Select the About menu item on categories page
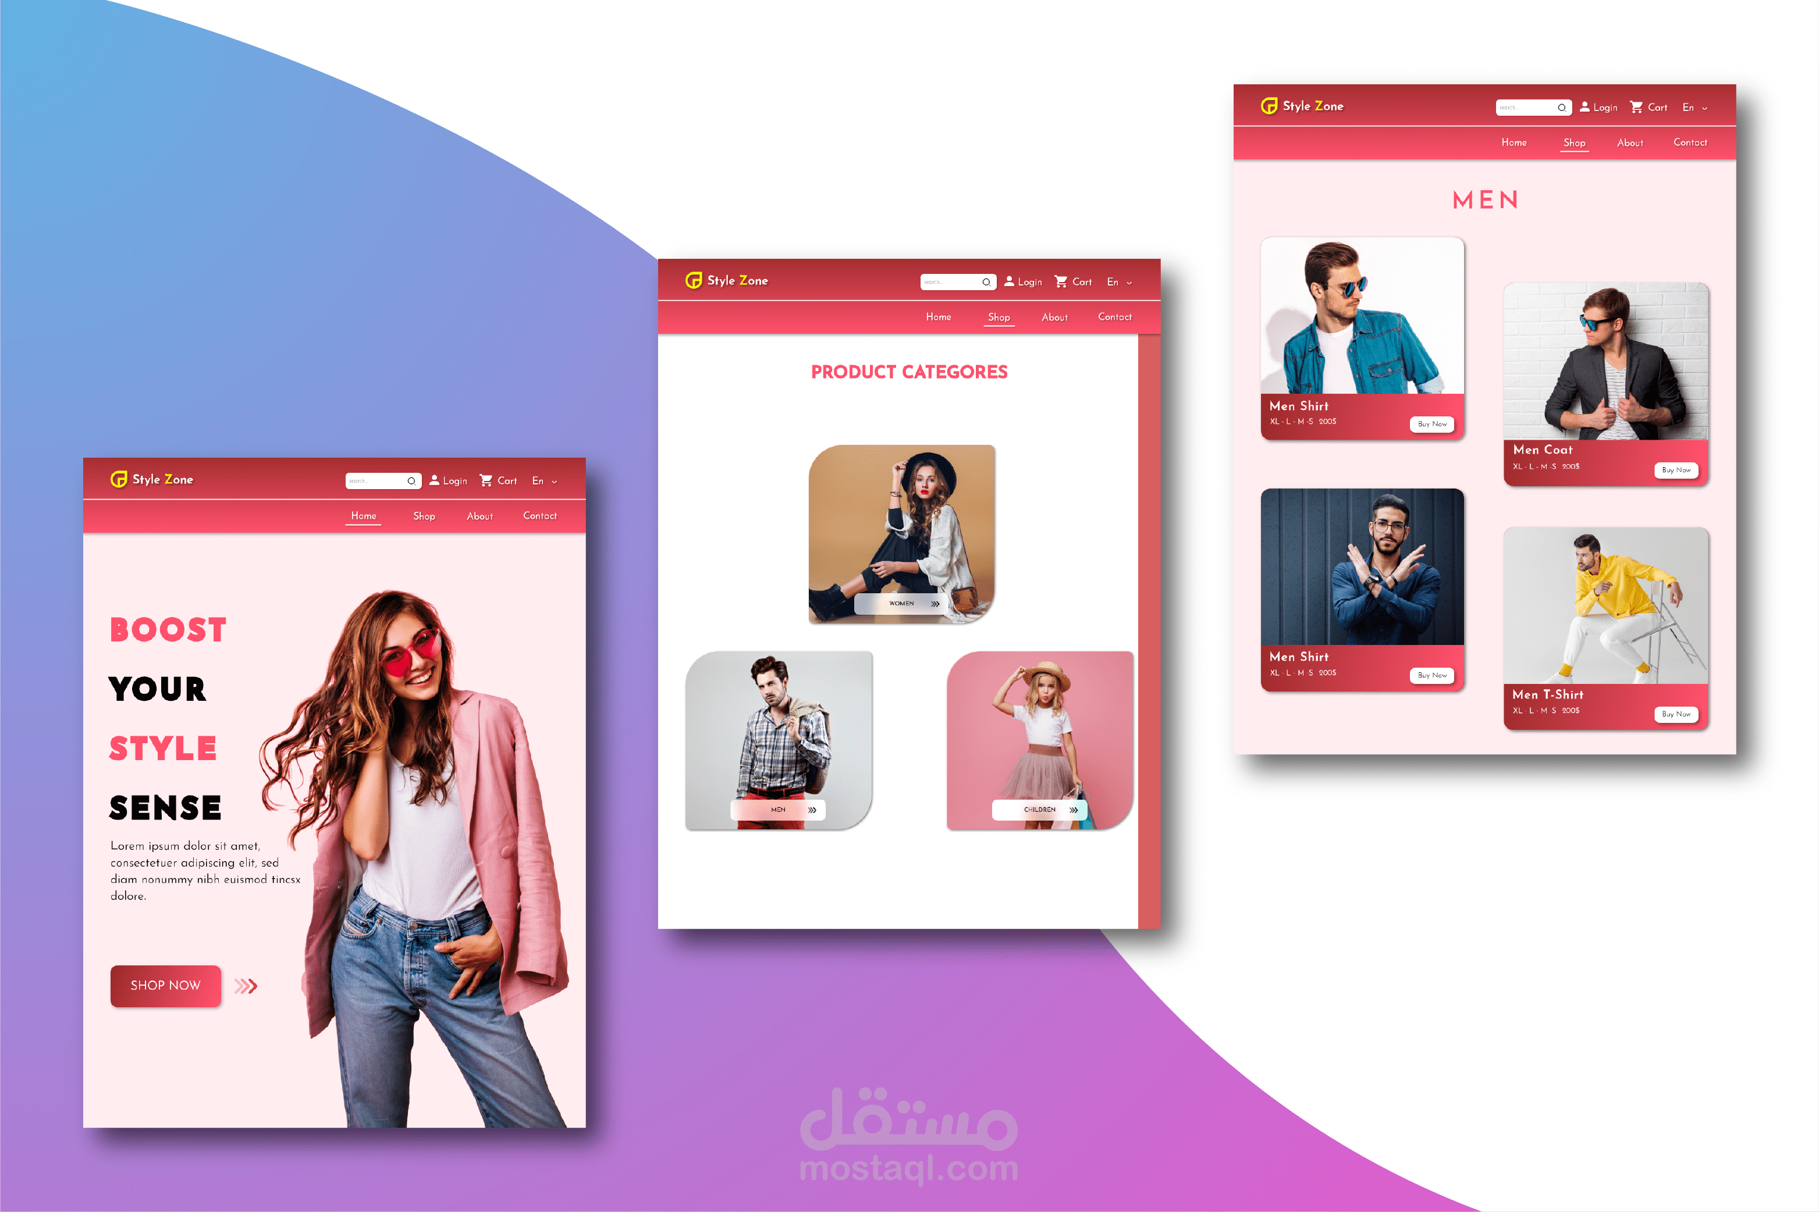This screenshot has width=1819, height=1212. click(x=1054, y=316)
